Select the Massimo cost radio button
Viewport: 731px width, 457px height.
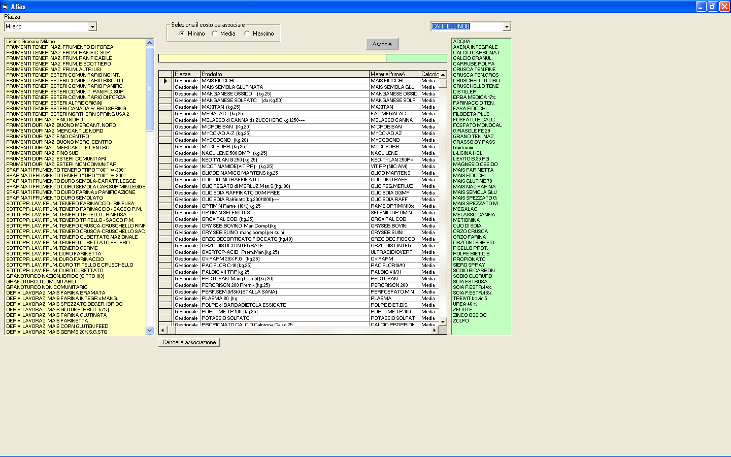247,34
